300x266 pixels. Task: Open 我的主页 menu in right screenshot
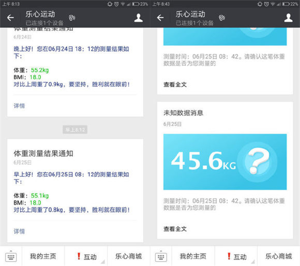(x=193, y=256)
